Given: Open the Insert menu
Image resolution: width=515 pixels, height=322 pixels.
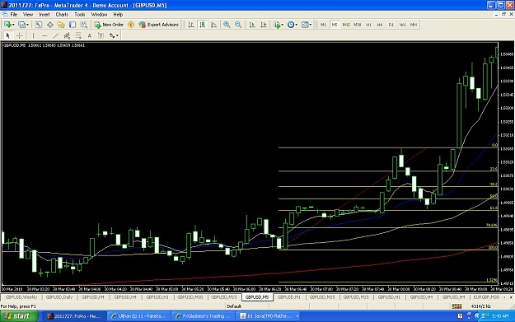Looking at the screenshot, I should [x=44, y=15].
